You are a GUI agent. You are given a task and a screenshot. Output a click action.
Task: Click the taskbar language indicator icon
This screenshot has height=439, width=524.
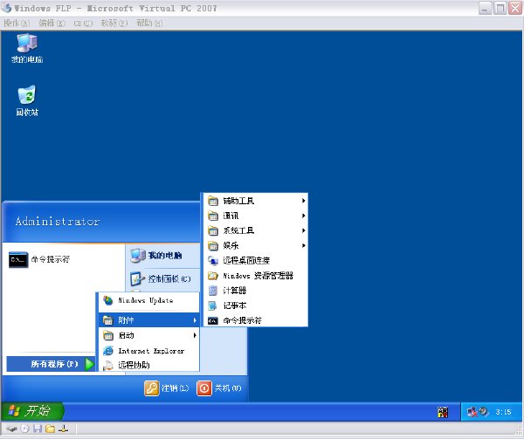click(x=443, y=412)
